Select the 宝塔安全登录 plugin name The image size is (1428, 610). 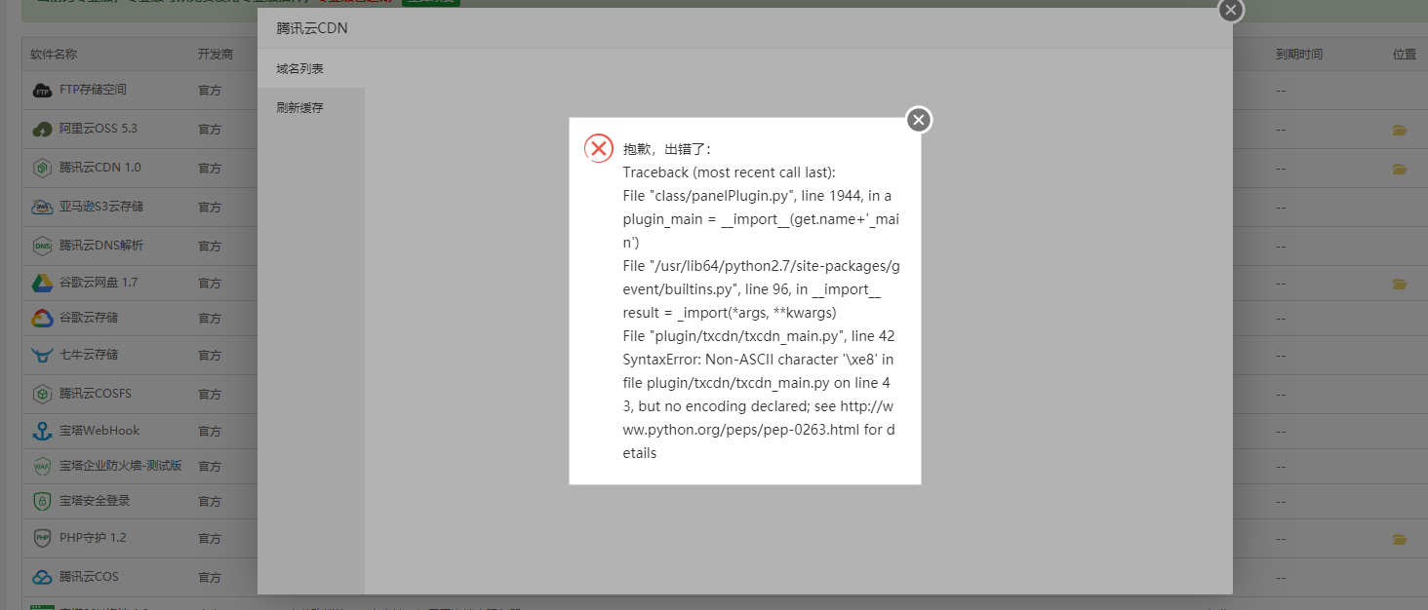[x=95, y=501]
